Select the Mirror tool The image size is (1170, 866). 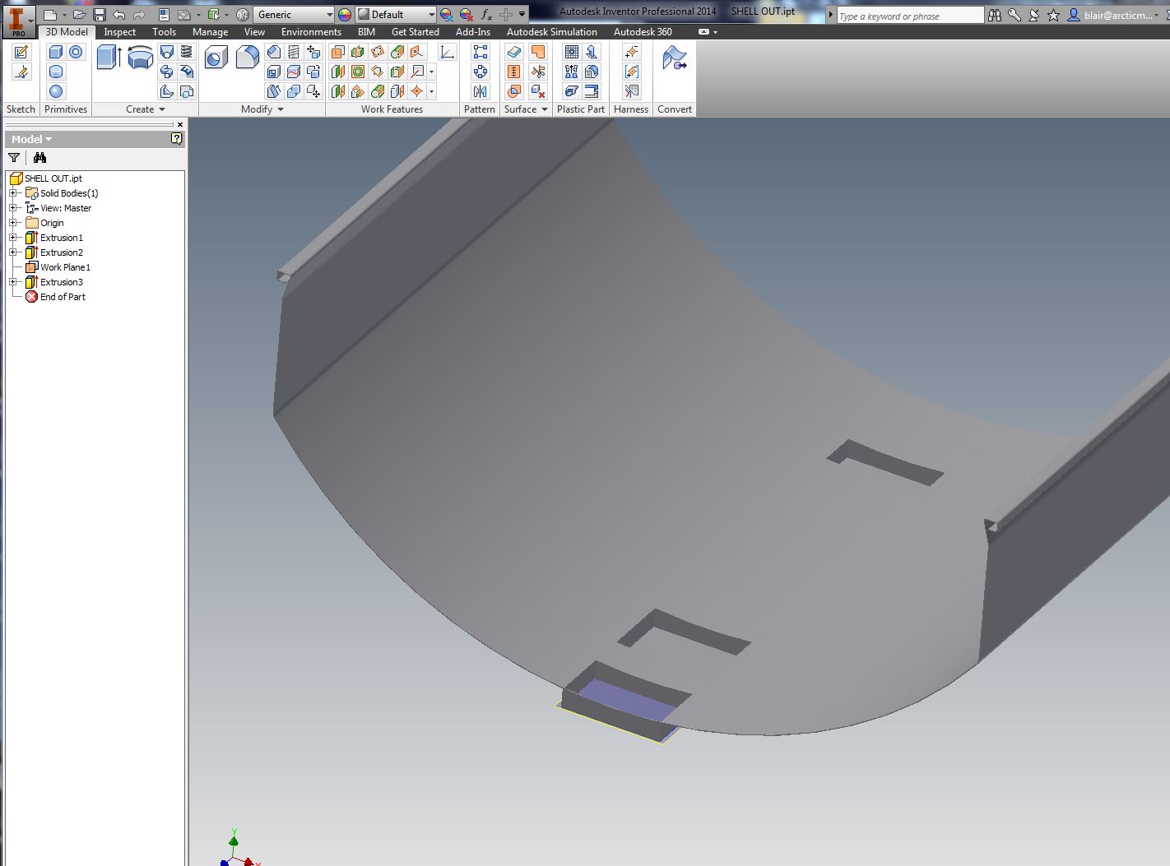point(481,91)
